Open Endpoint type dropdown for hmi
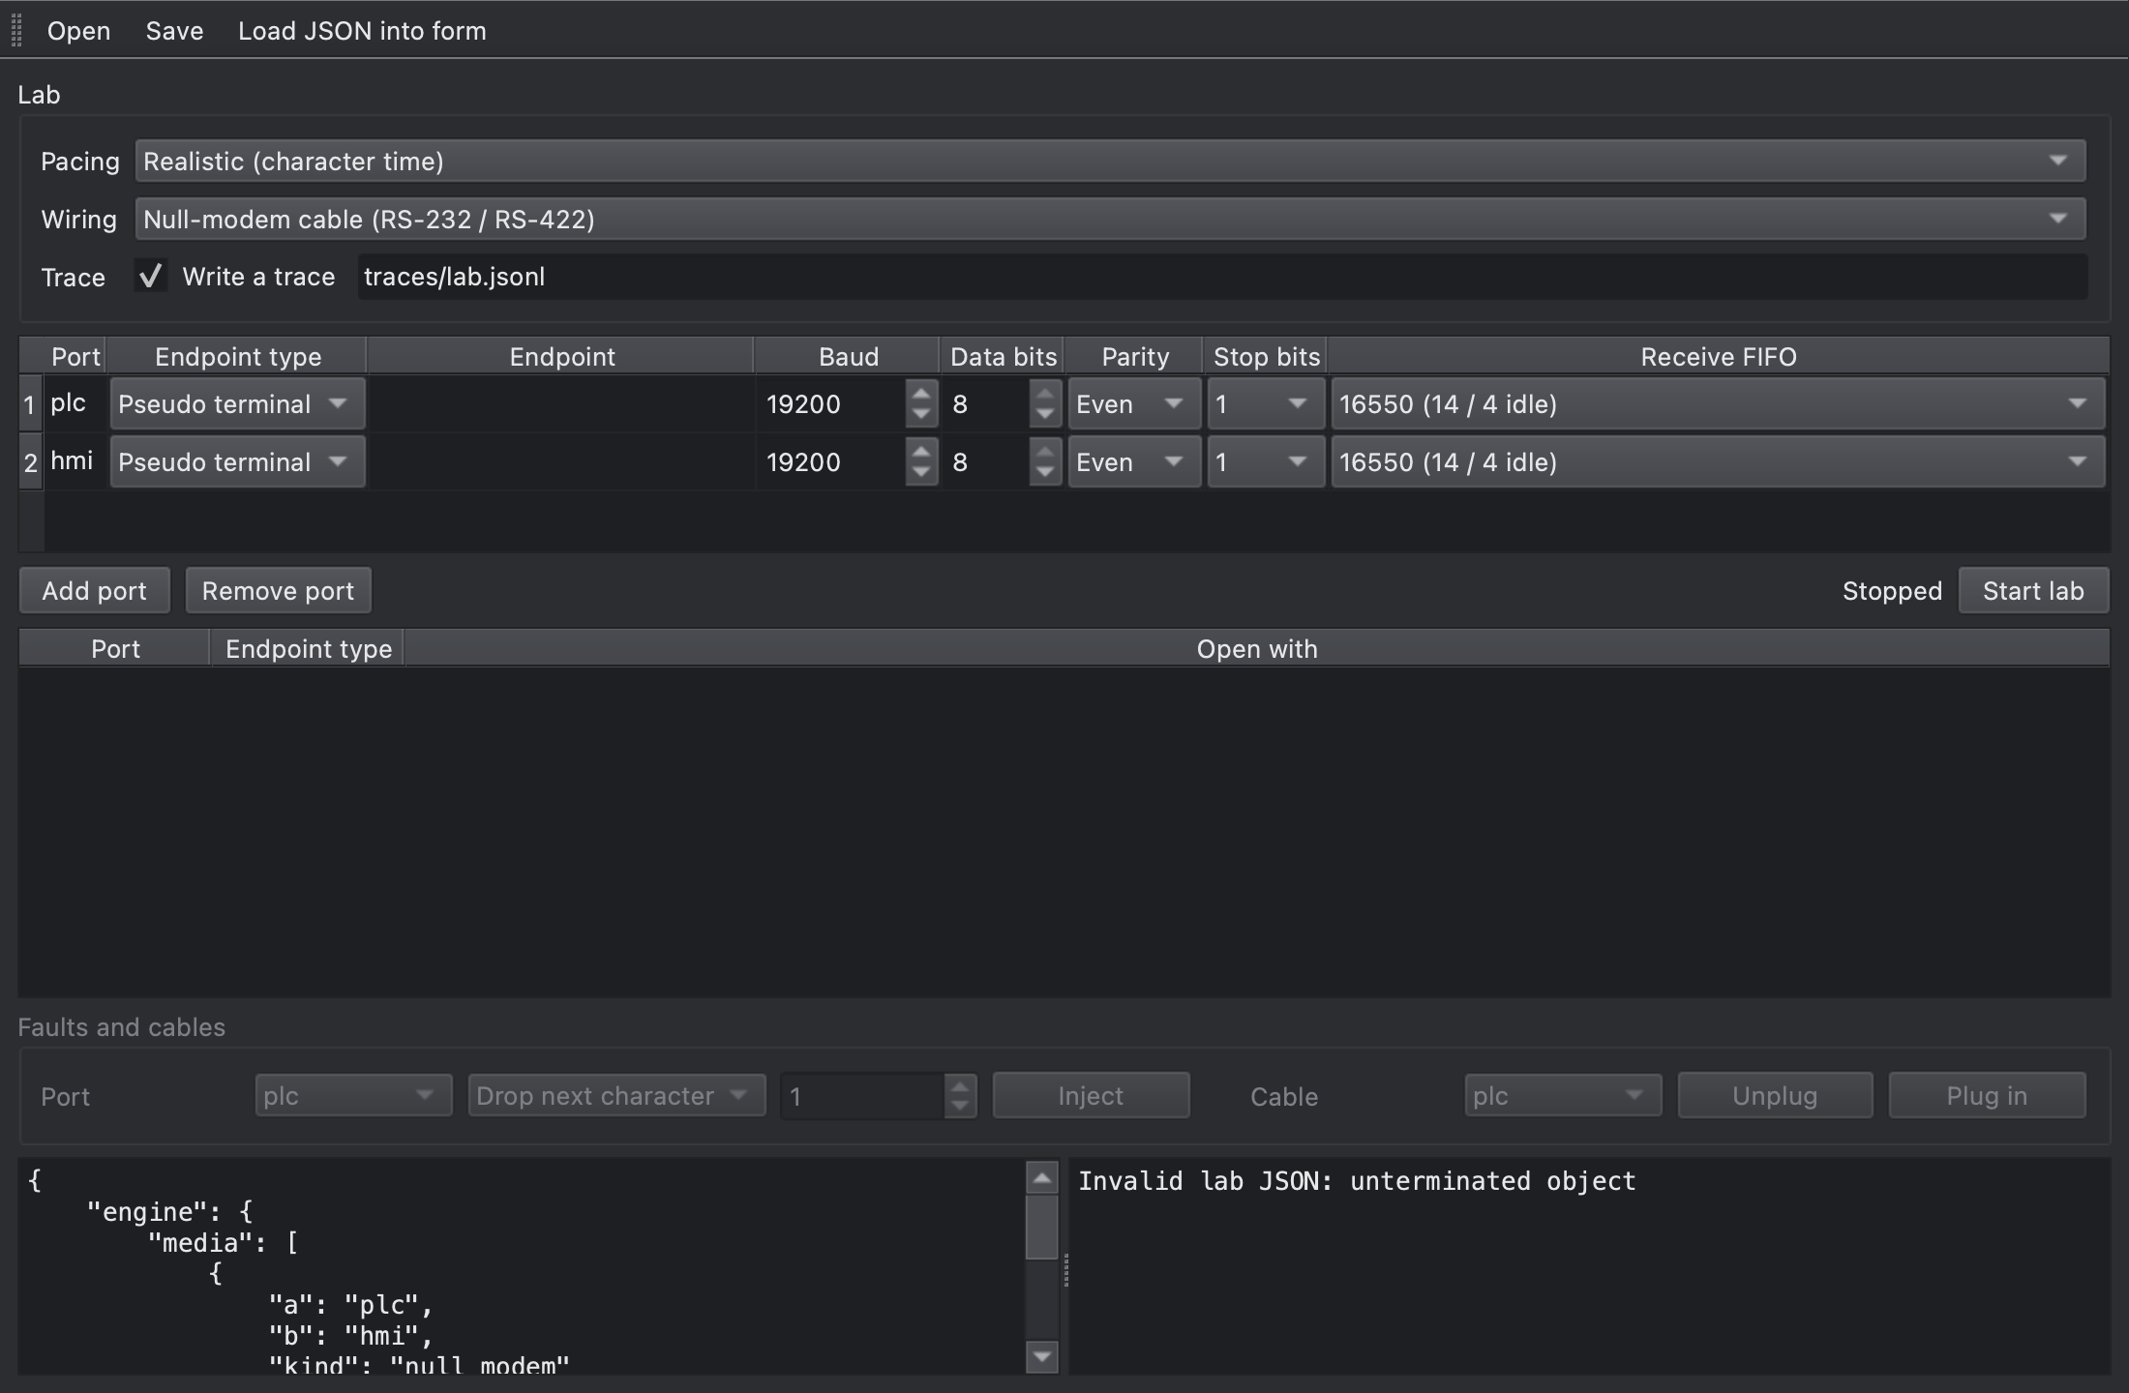The width and height of the screenshot is (2129, 1393). click(x=237, y=462)
